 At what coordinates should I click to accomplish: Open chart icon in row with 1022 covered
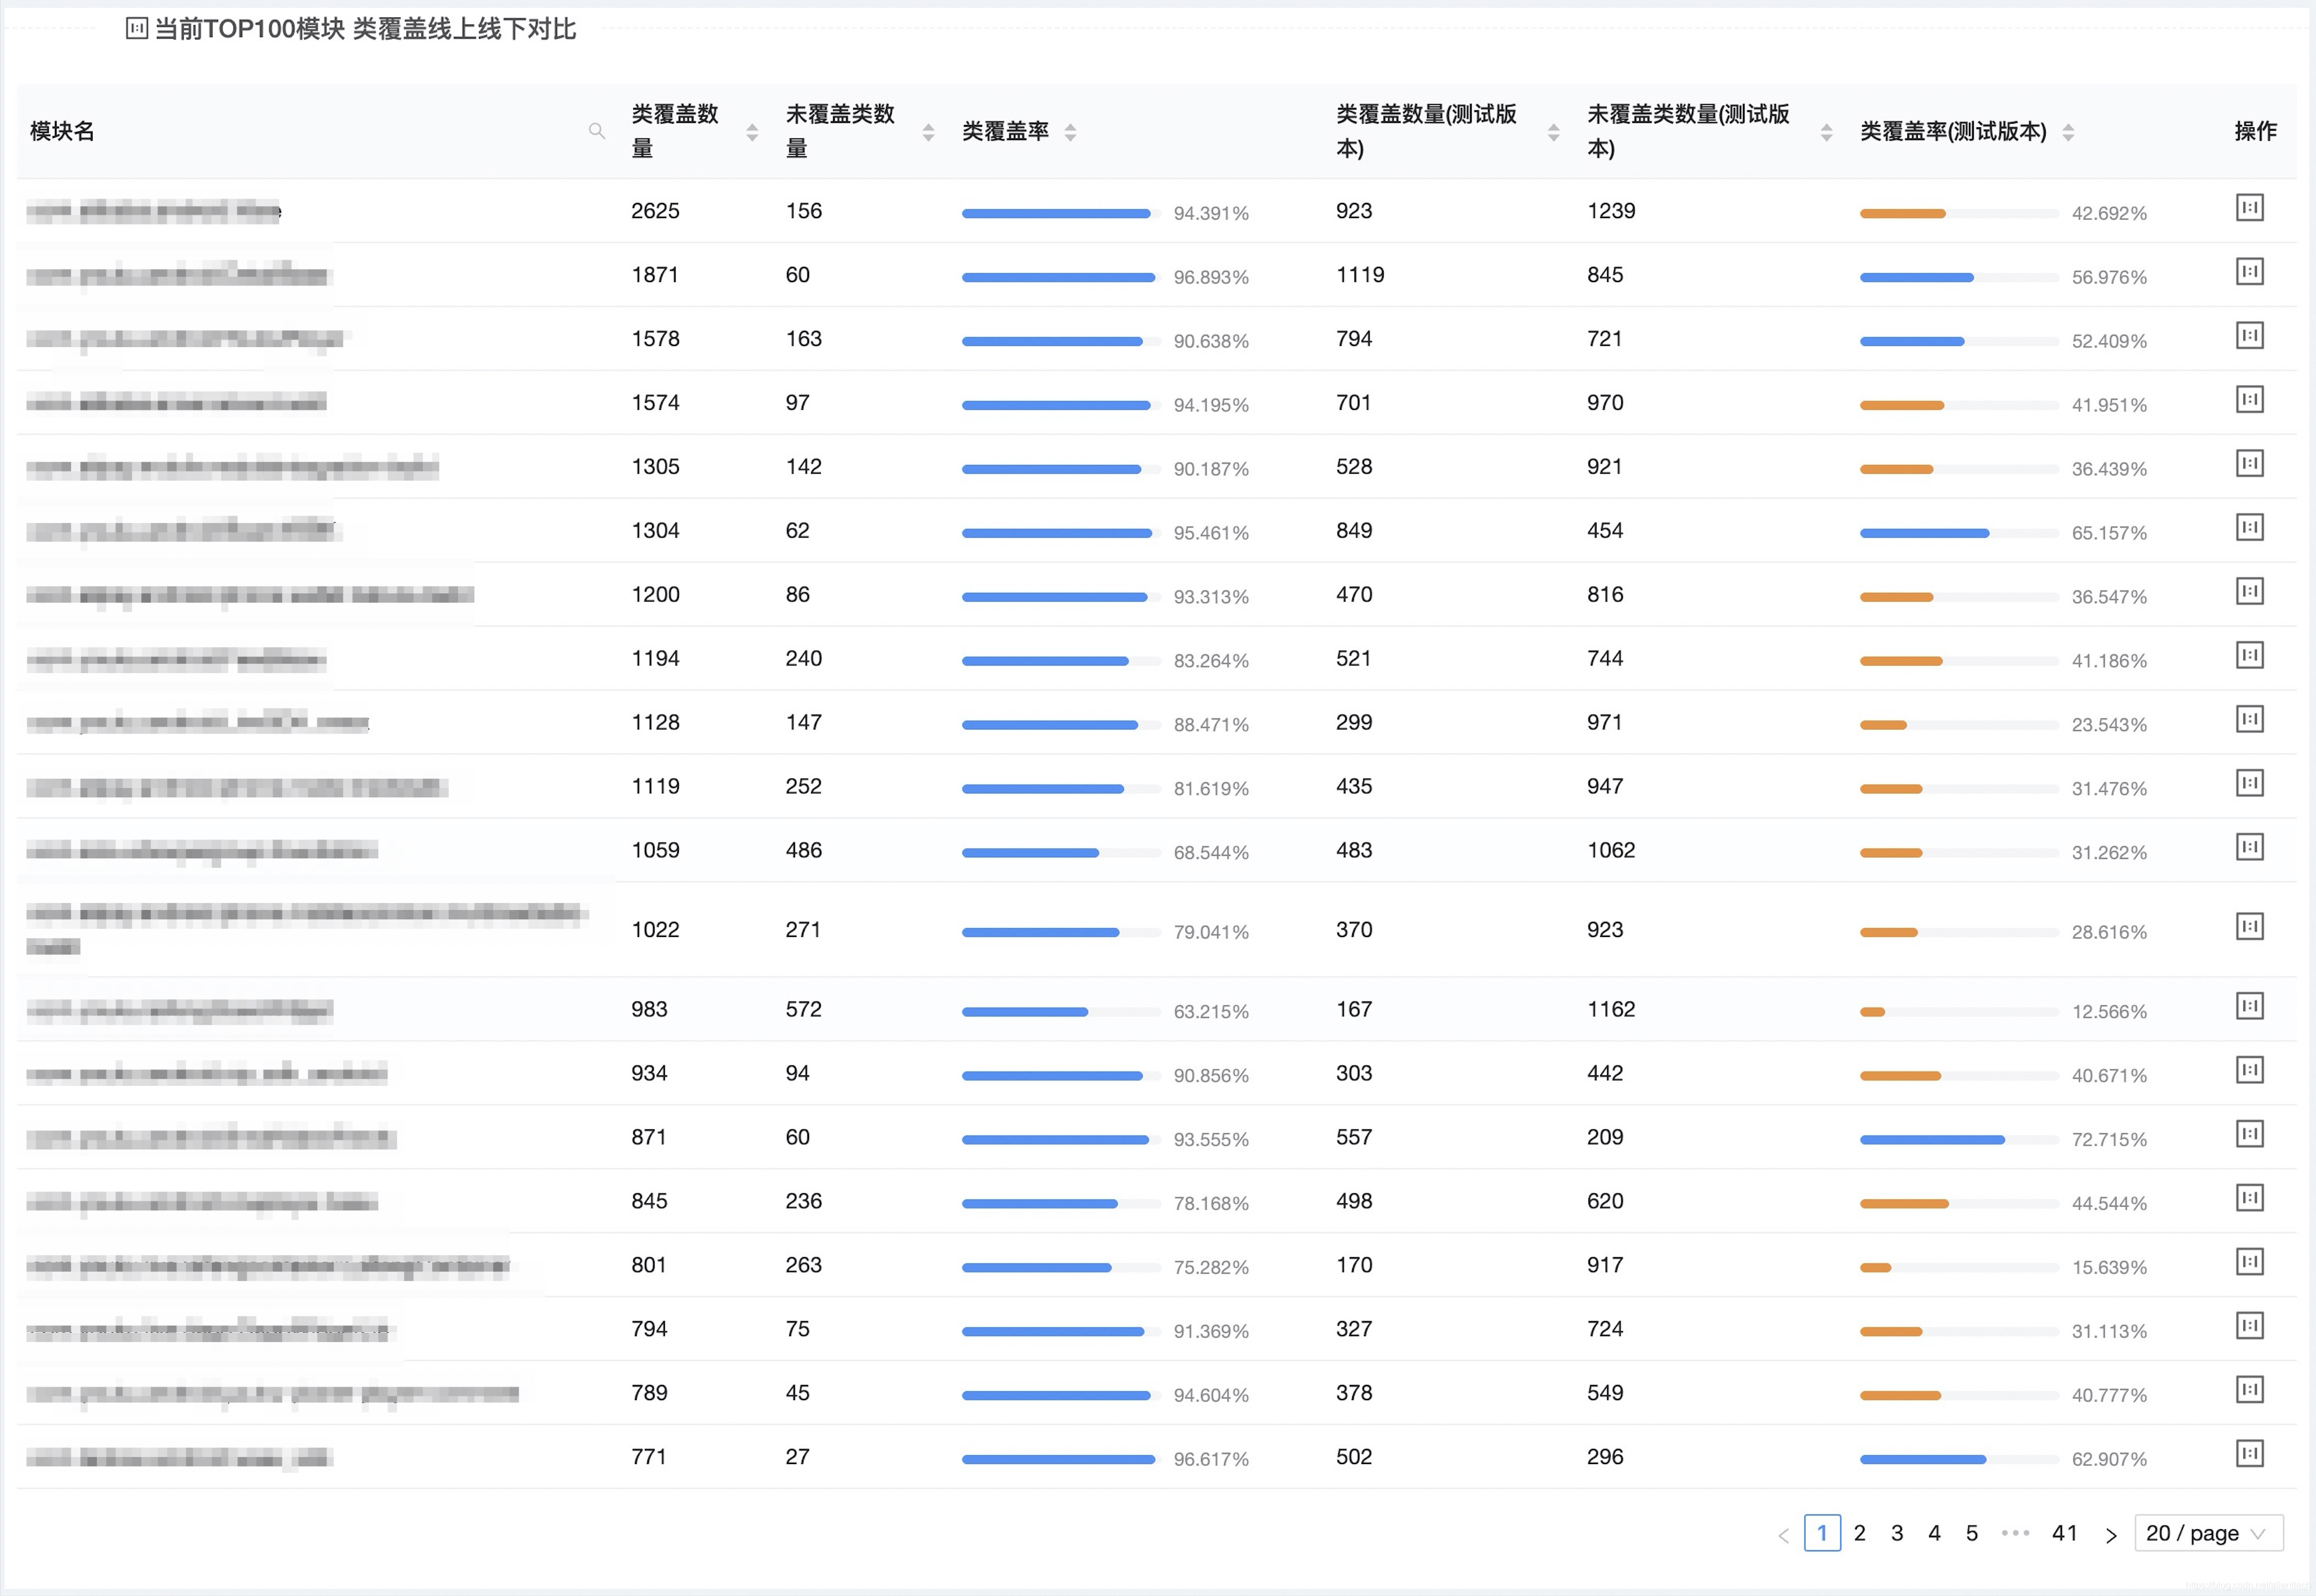click(x=2249, y=927)
